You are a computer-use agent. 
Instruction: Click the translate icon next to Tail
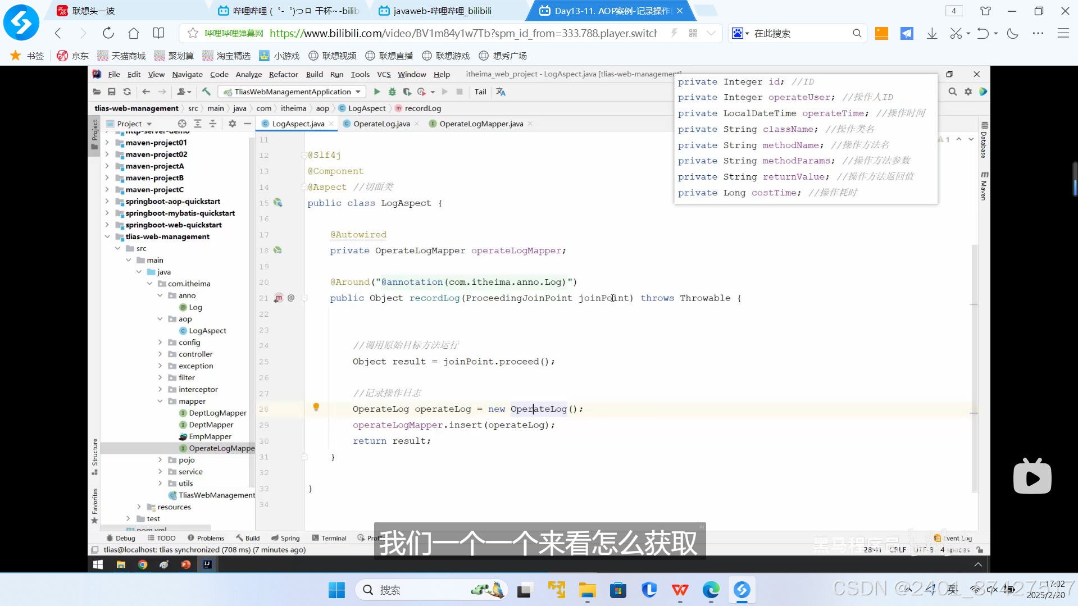(x=501, y=92)
